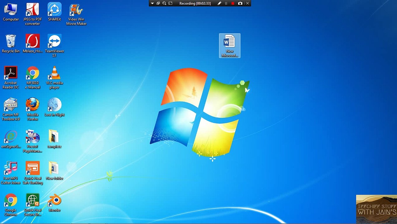Select Canon MF Toolbox 4.9 icon
Viewport: 397px width, 224px height.
coord(11,110)
